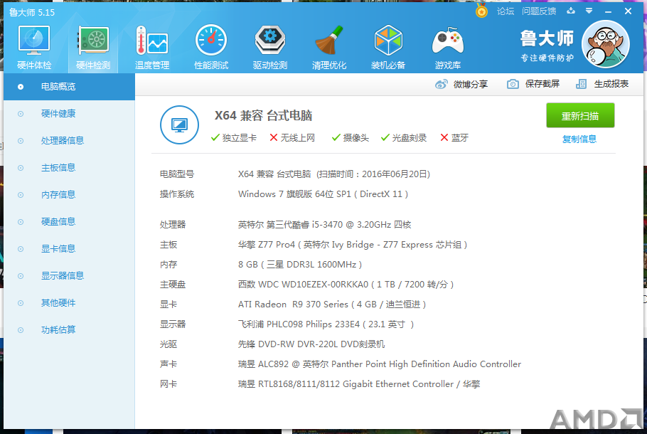Click the Weibo icon next to 微博分享
The height and width of the screenshot is (434, 647).
pos(441,84)
